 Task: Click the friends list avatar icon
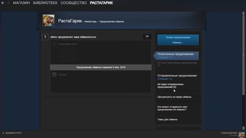[x=241, y=135]
